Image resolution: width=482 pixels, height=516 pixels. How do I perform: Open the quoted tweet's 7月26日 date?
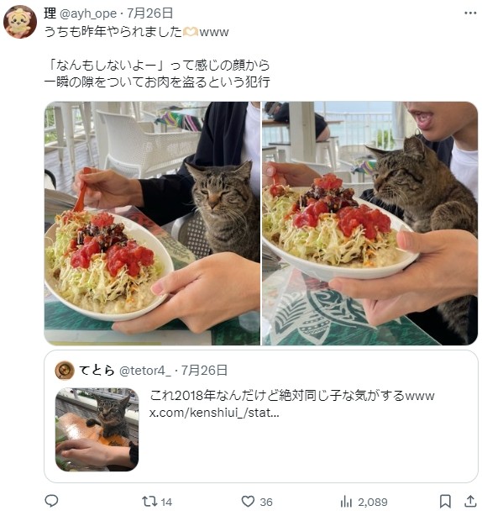[x=204, y=371]
